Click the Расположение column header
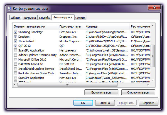This screenshot has height=115, width=167. (140, 26)
